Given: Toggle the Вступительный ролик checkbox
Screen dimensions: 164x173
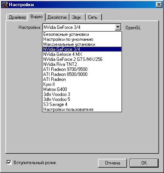Looking at the screenshot, I should pos(9,163).
